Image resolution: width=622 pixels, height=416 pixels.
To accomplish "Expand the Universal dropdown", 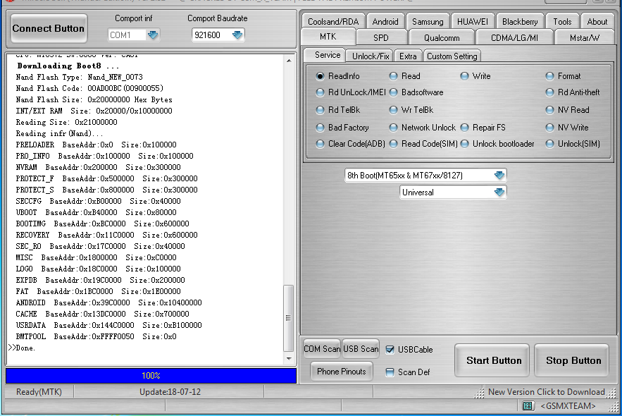I will (x=499, y=192).
